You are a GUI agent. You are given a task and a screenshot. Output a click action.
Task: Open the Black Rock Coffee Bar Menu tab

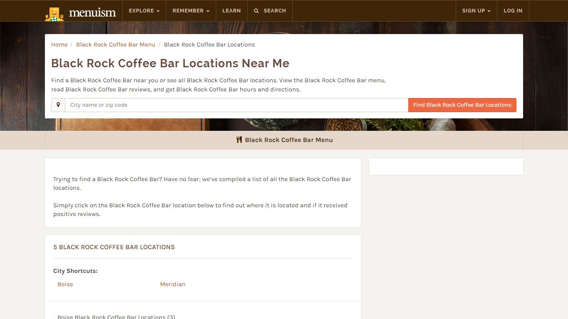tap(284, 140)
